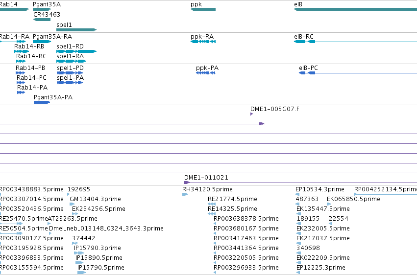Click the elB gene bar

[355, 9]
